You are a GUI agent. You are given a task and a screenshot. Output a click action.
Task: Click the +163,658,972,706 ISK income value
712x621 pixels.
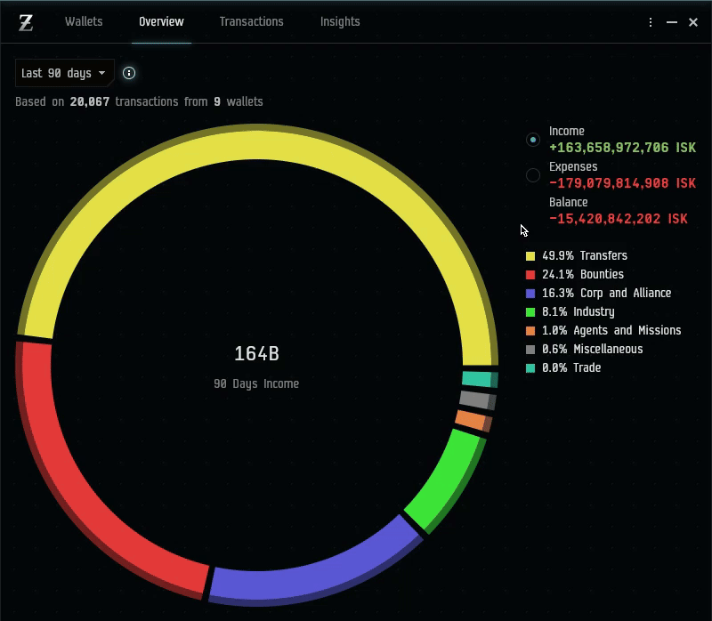(622, 148)
